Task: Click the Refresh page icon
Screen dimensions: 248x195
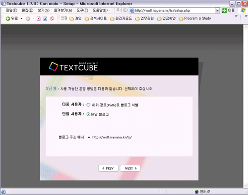Action: 45,19
